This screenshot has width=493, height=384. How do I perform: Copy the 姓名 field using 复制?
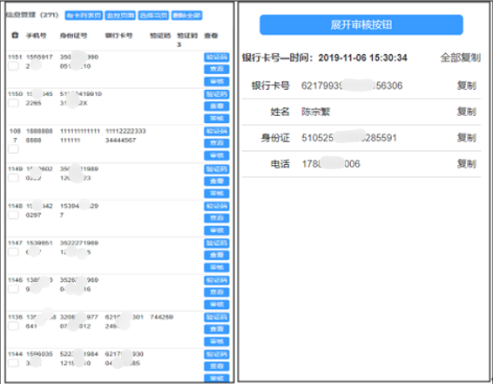(x=467, y=112)
